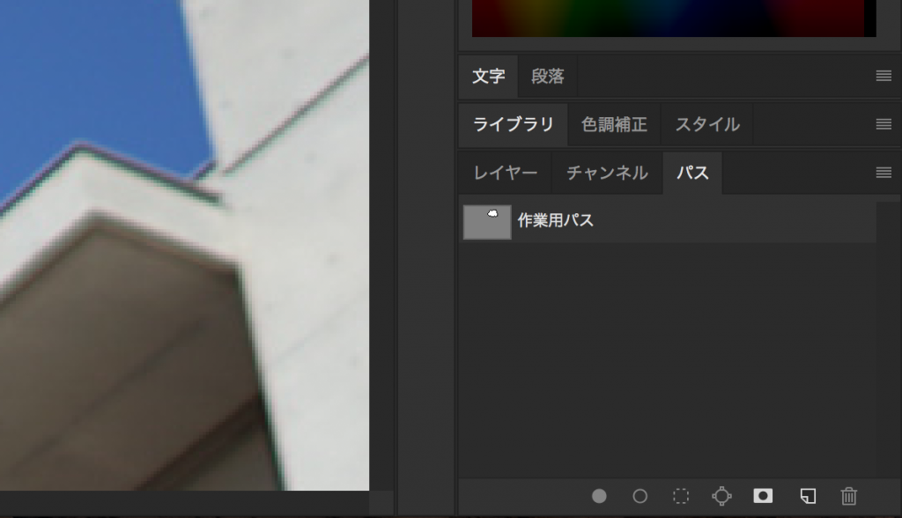Open ライブラリ panel options menu

point(884,124)
